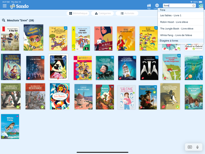The width and height of the screenshot is (205, 154).
Task: Open the La rencontre badger book
Action: (x=149, y=68)
